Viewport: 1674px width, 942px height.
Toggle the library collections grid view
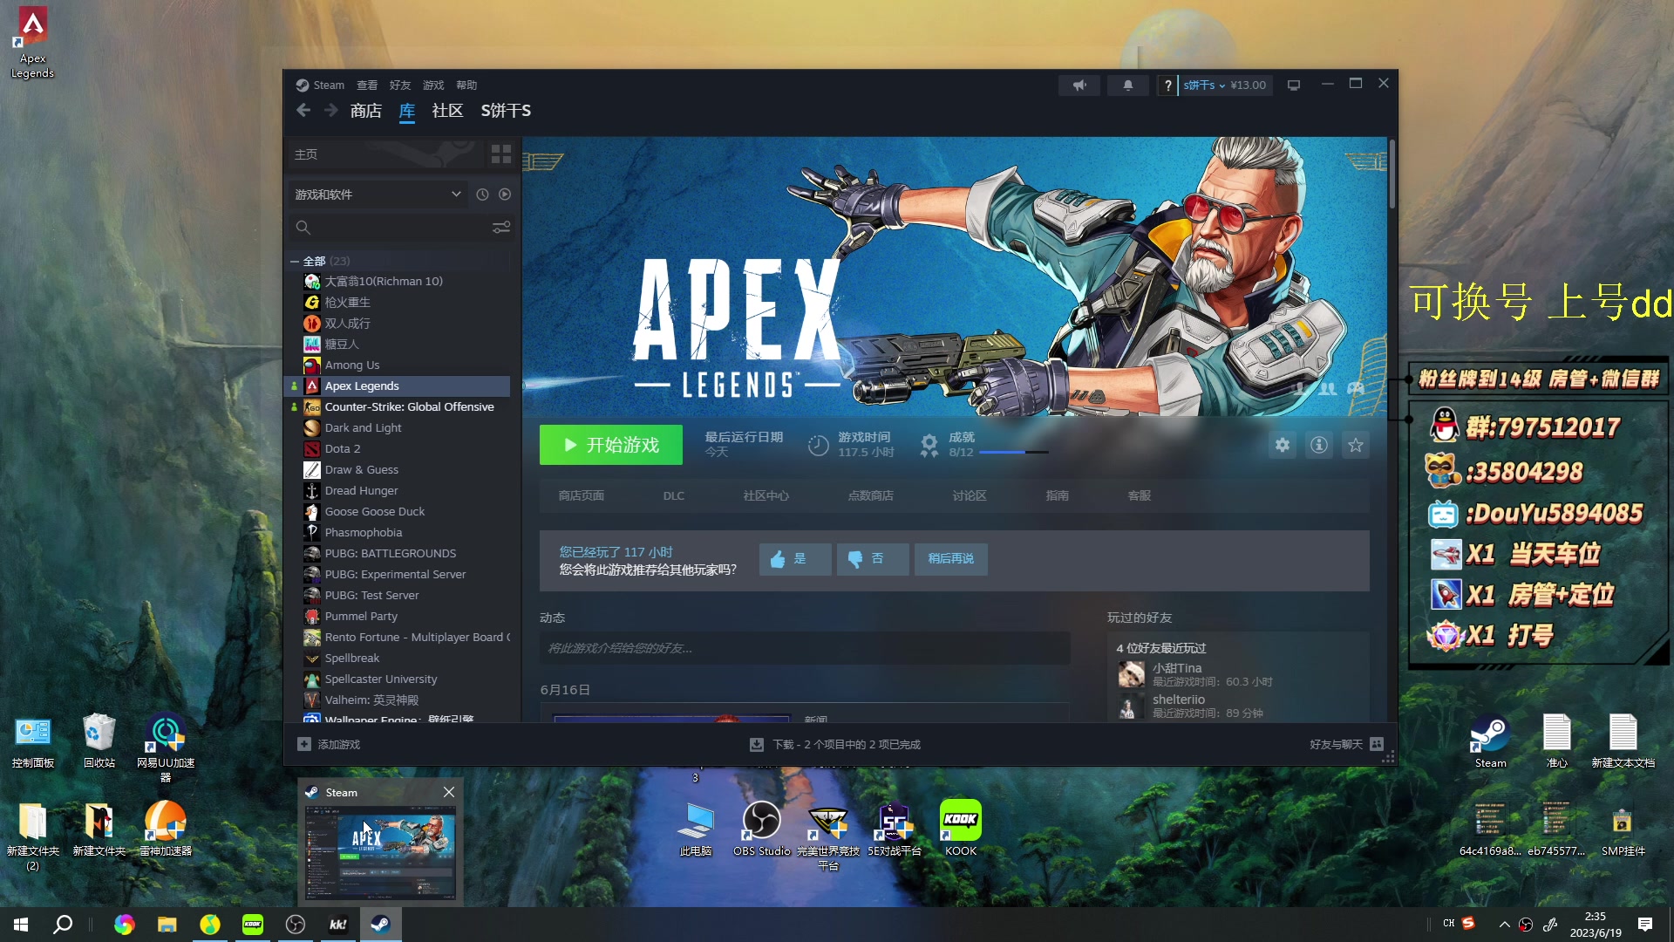(x=501, y=154)
